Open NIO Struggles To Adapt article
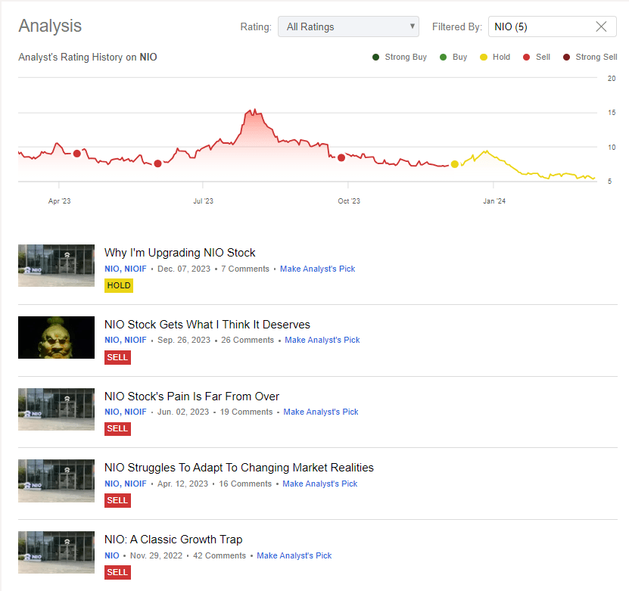Image resolution: width=629 pixels, height=591 pixels. [x=239, y=468]
